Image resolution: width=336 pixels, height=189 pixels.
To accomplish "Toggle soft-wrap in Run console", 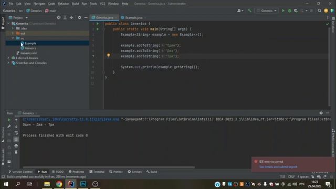I will 16,133.
